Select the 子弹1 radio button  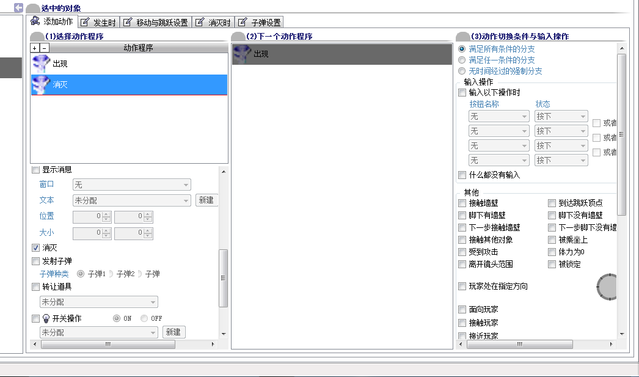(81, 274)
